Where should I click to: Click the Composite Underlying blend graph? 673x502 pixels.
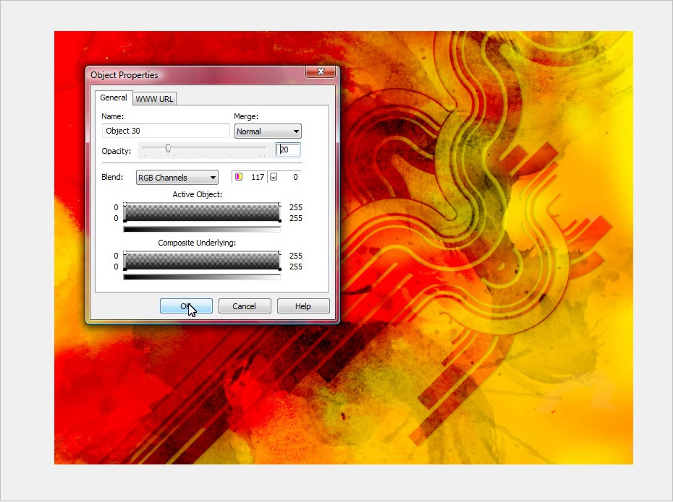(202, 261)
